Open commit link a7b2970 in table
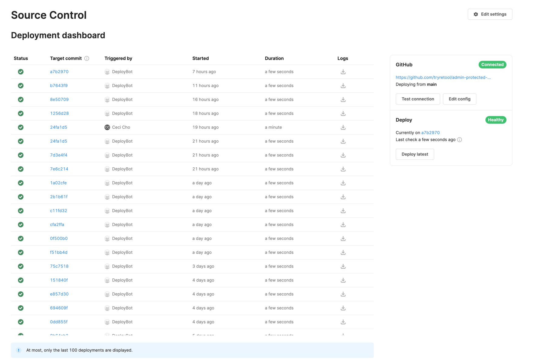The width and height of the screenshot is (546, 361). pos(59,72)
